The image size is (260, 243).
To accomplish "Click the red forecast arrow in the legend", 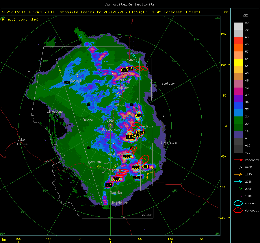I will coord(238,160).
